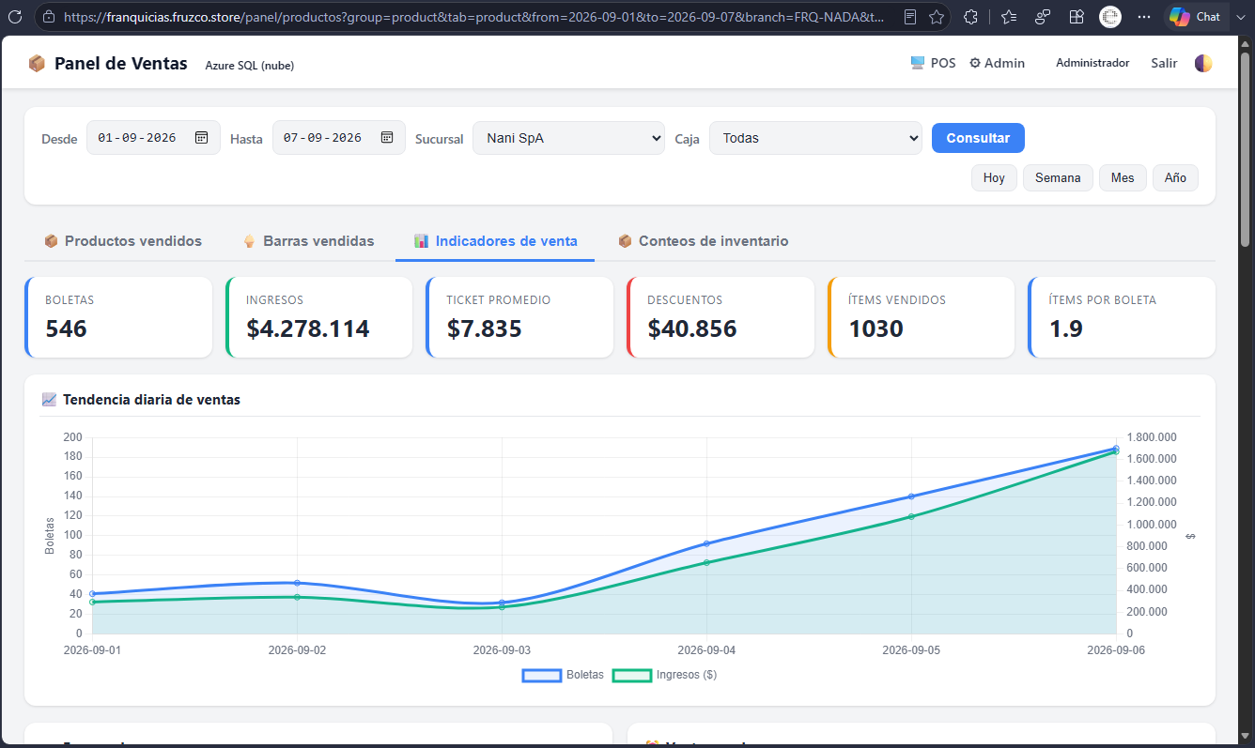Screen dimensions: 1255x748
Task: Open immersive reader icon in address bar
Action: click(x=909, y=17)
